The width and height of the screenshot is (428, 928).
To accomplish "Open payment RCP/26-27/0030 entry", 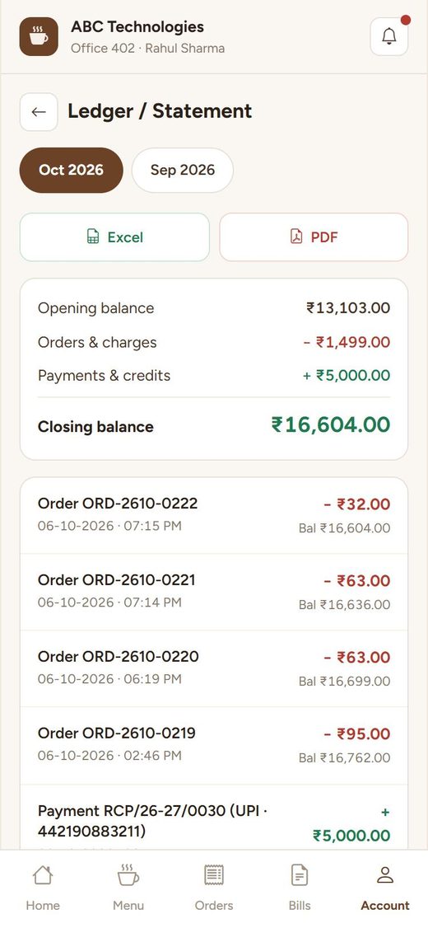I will point(214,818).
